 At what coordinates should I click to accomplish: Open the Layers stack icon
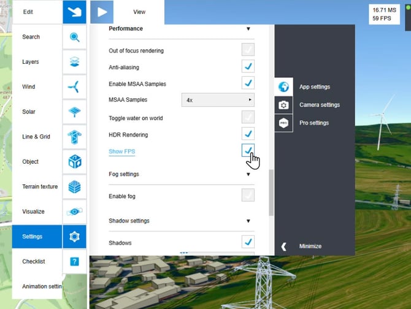point(75,62)
